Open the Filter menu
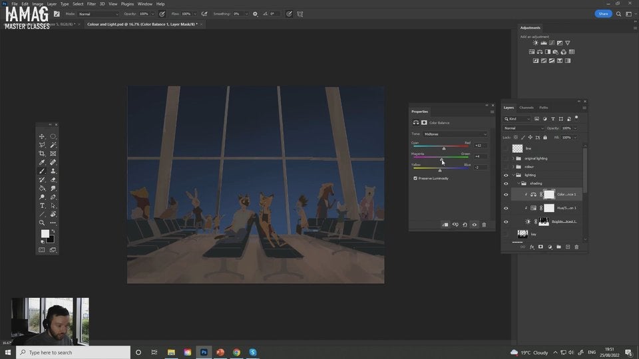The width and height of the screenshot is (639, 359). 91,4
